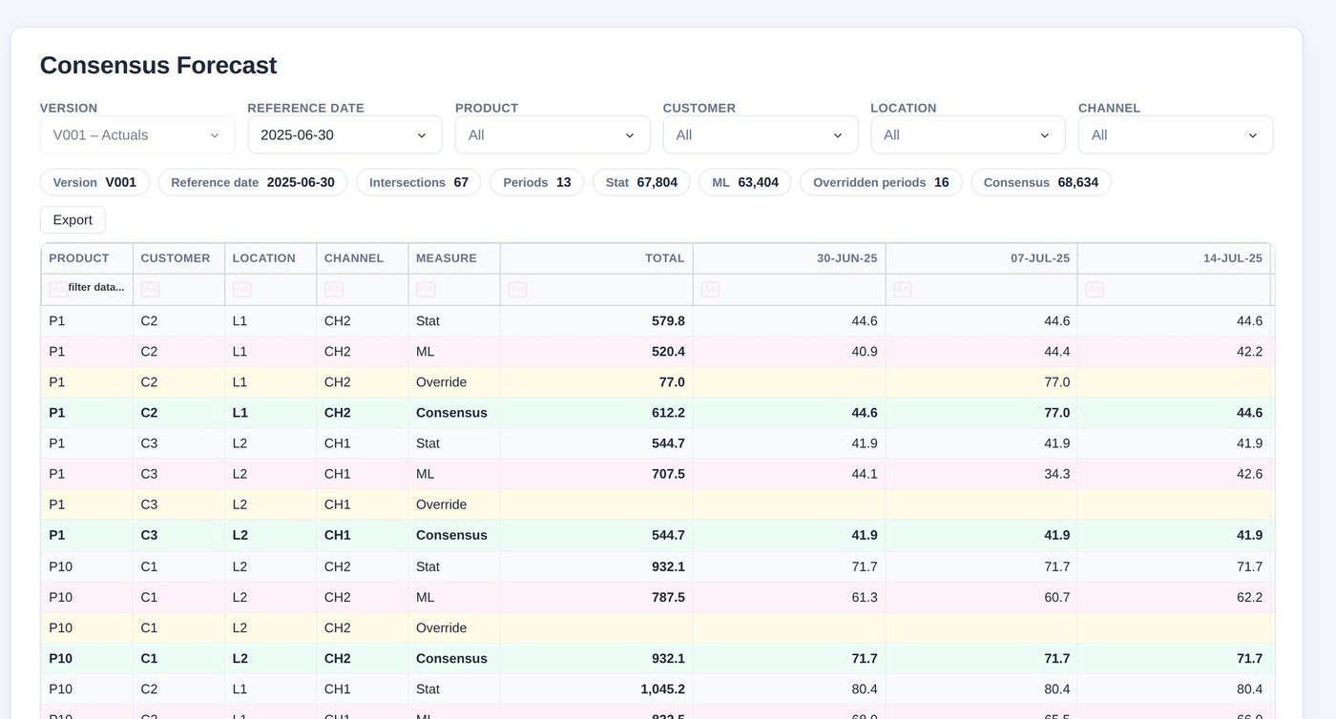Click the Export button

[73, 219]
